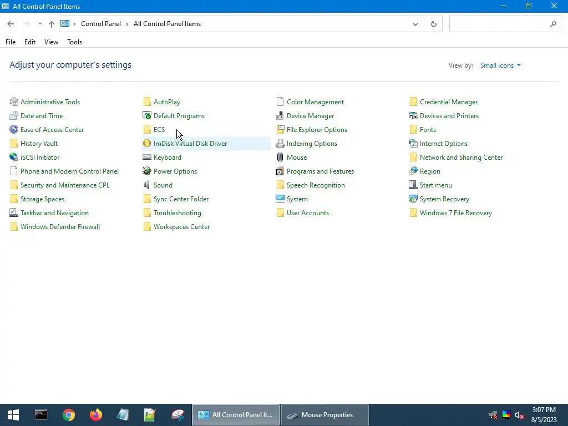This screenshot has width=568, height=426.
Task: Open the Power Options icon
Action: [146, 171]
